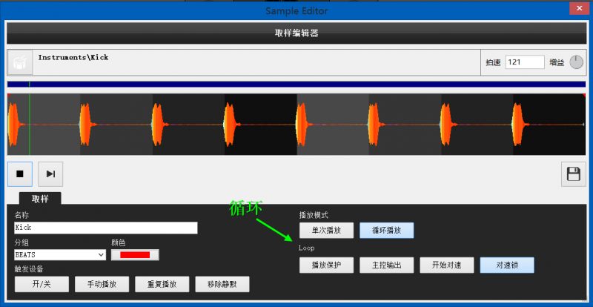The height and width of the screenshot is (307, 593).
Task: Click the green playhead marker in waveform
Action: point(30,124)
